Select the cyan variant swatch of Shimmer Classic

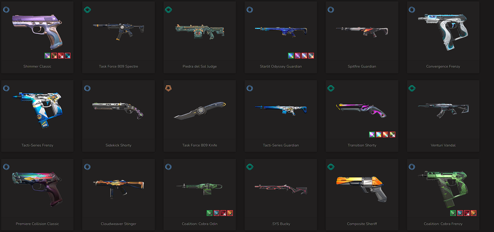coord(67,55)
